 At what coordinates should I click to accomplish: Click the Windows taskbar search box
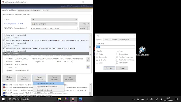click(31, 99)
